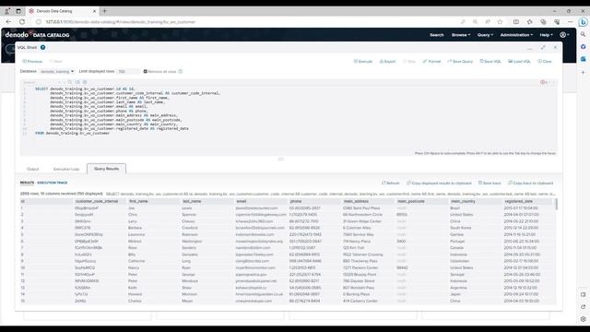Click info icon beside Retrieve all rows
Screen dimensions: 590x332
coord(181,72)
